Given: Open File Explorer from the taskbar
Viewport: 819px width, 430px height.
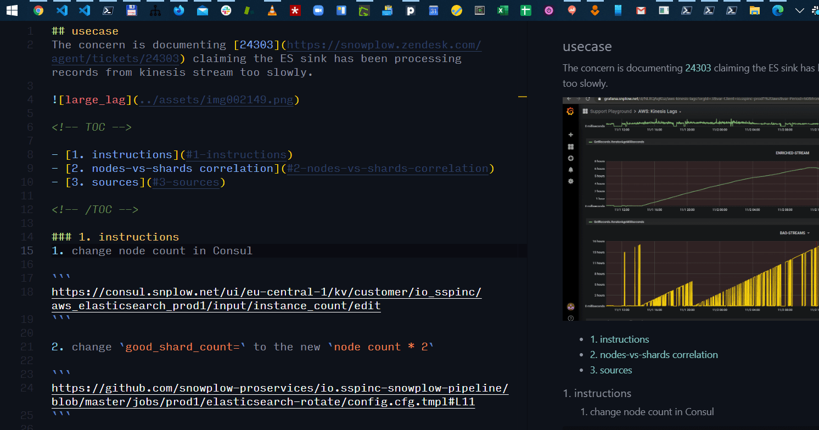Looking at the screenshot, I should coord(755,10).
